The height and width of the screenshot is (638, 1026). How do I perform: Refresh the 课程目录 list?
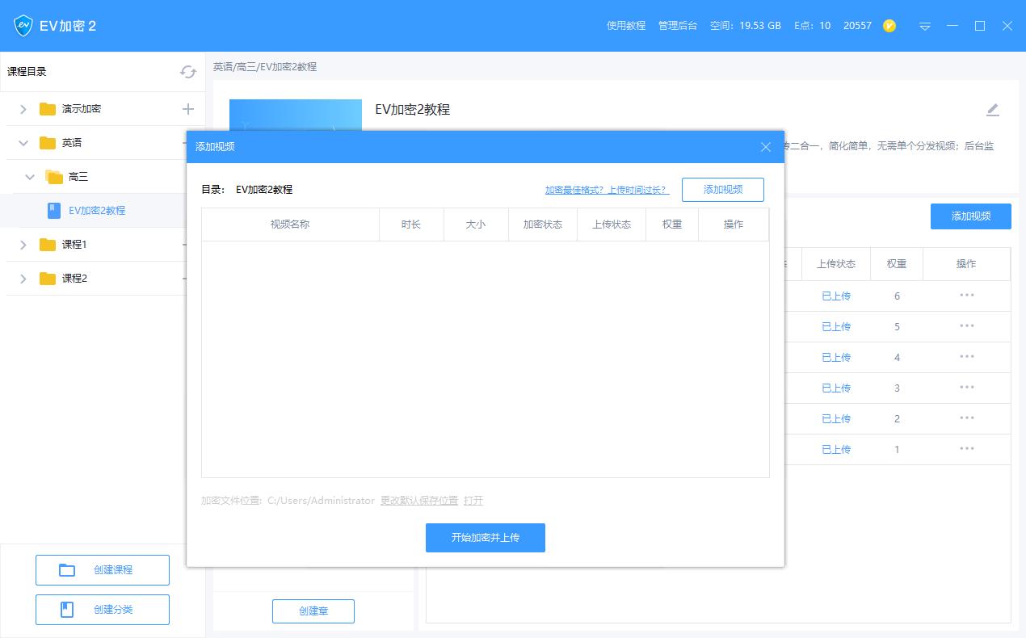pyautogui.click(x=188, y=72)
